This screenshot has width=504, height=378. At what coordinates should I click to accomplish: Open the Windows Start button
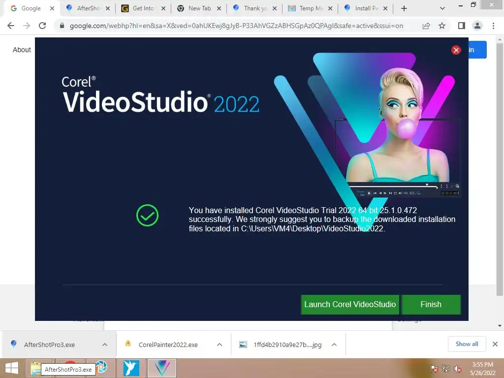pyautogui.click(x=12, y=368)
